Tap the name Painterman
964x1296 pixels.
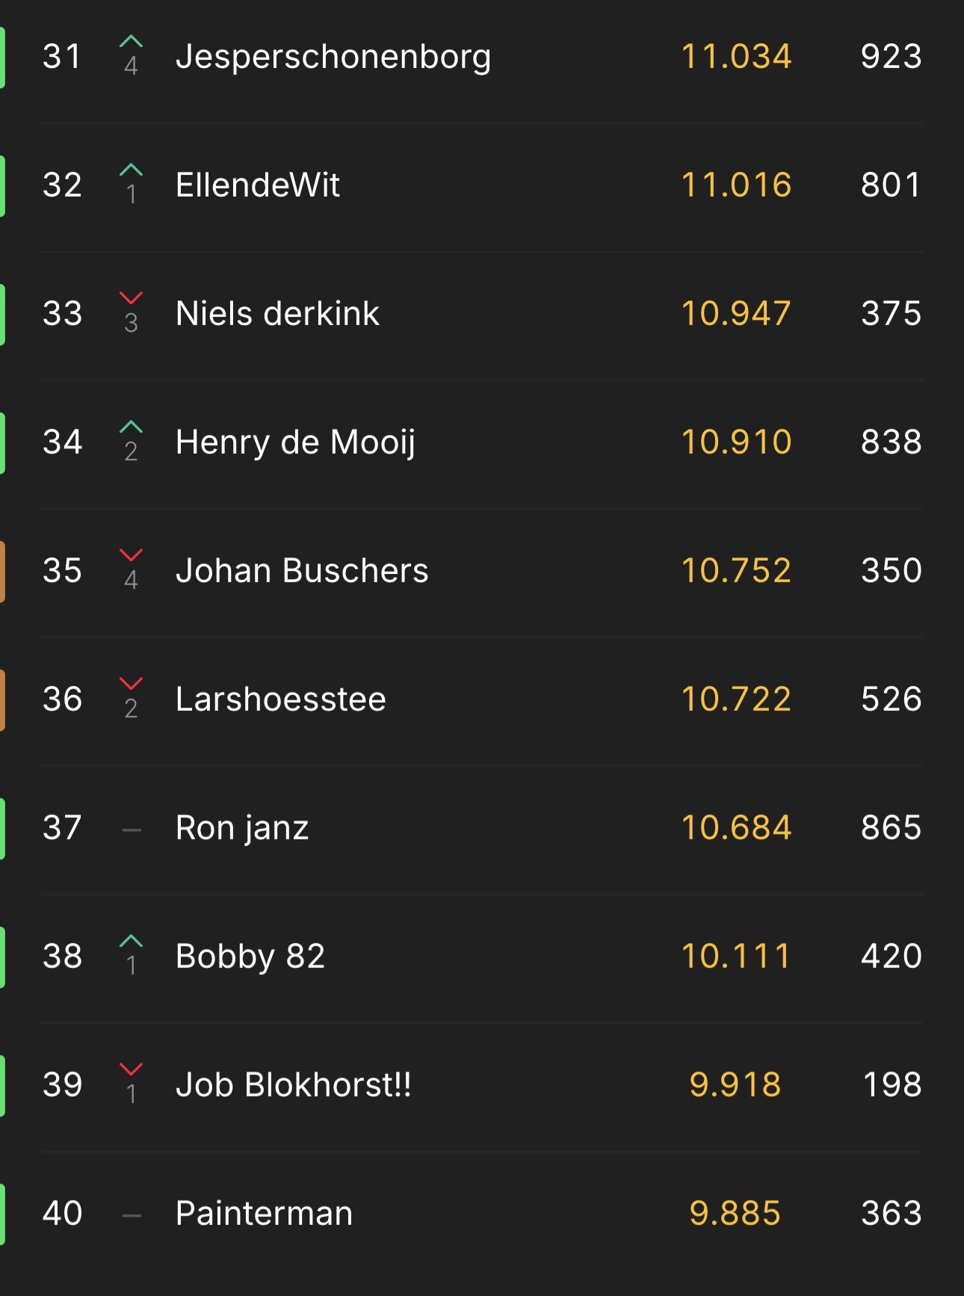[264, 1214]
